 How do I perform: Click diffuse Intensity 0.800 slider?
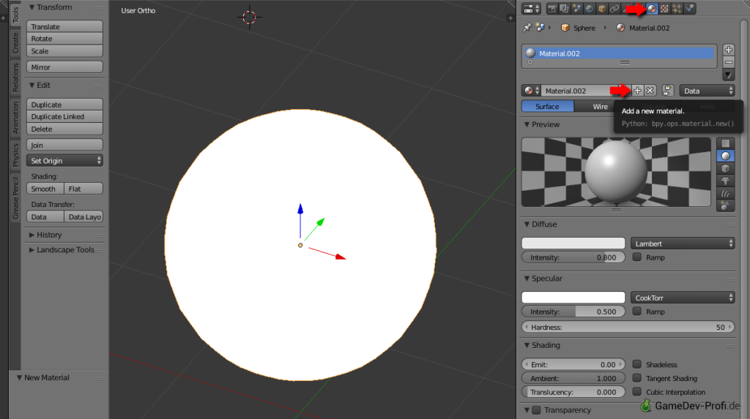(573, 257)
